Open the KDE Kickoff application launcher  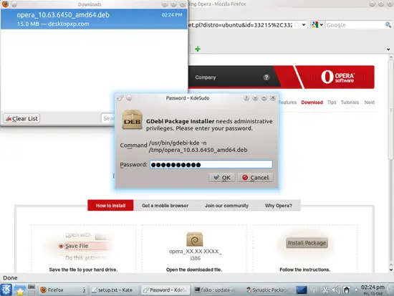click(6, 290)
